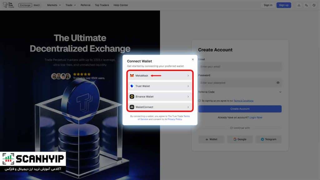The width and height of the screenshot is (320, 180).
Task: Click the user avatars group
Action: point(61,76)
